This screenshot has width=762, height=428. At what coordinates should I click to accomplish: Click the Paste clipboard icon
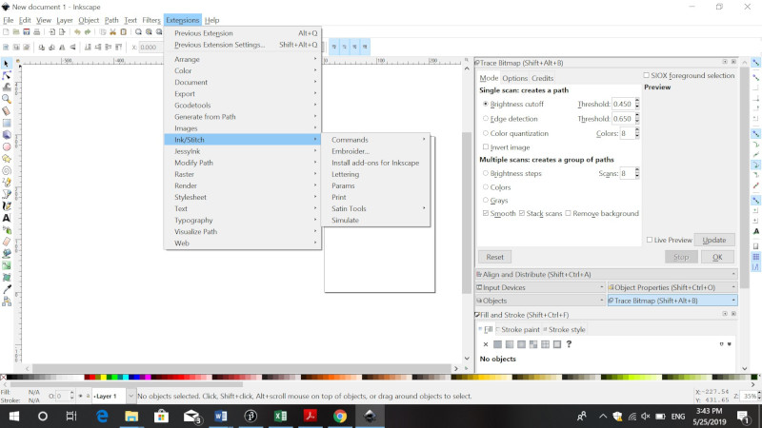(124, 32)
